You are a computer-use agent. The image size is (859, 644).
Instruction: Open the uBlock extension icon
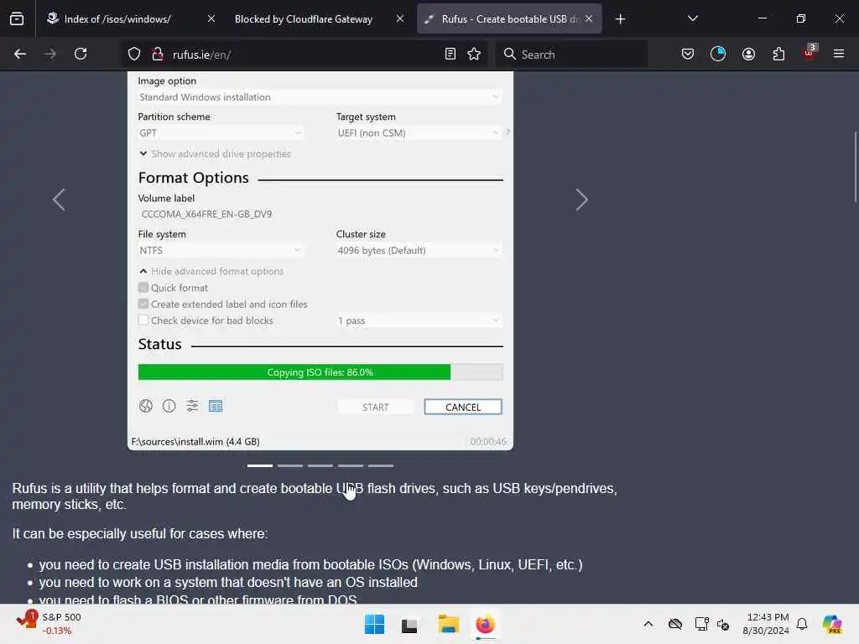pos(810,53)
